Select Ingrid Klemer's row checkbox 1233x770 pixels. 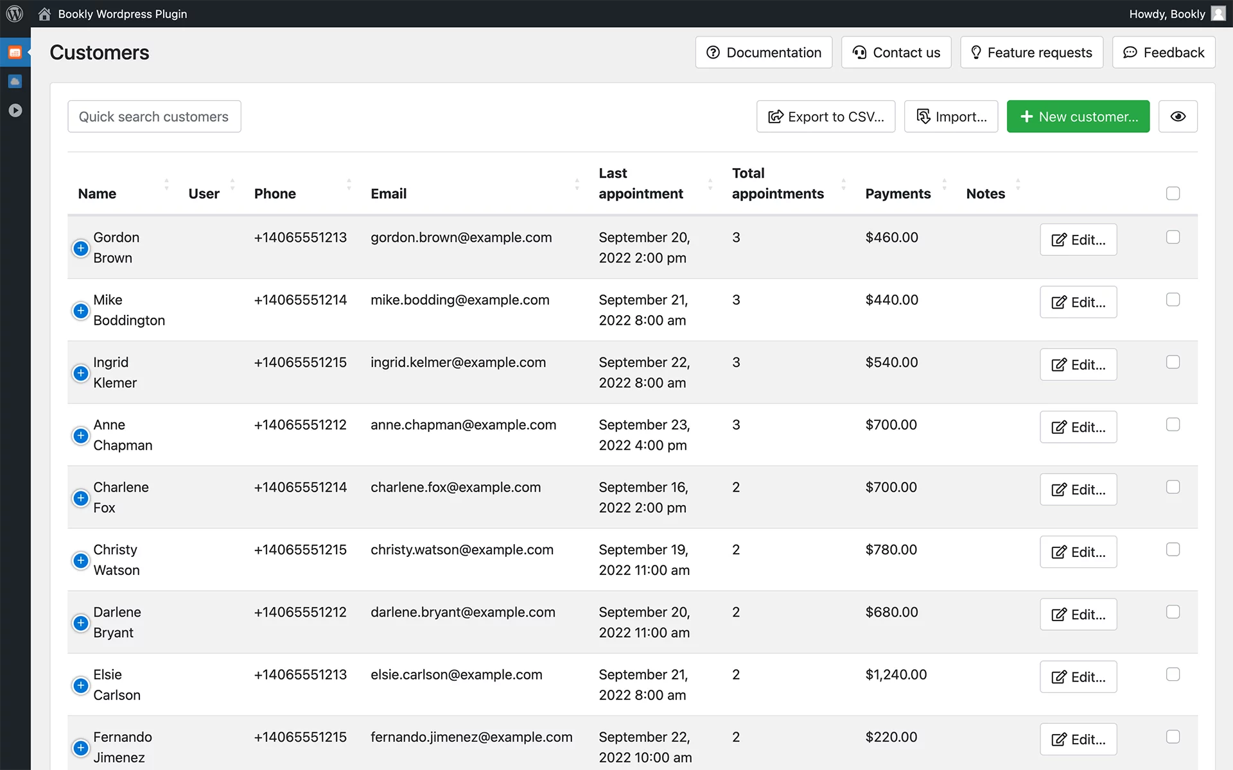click(1173, 362)
